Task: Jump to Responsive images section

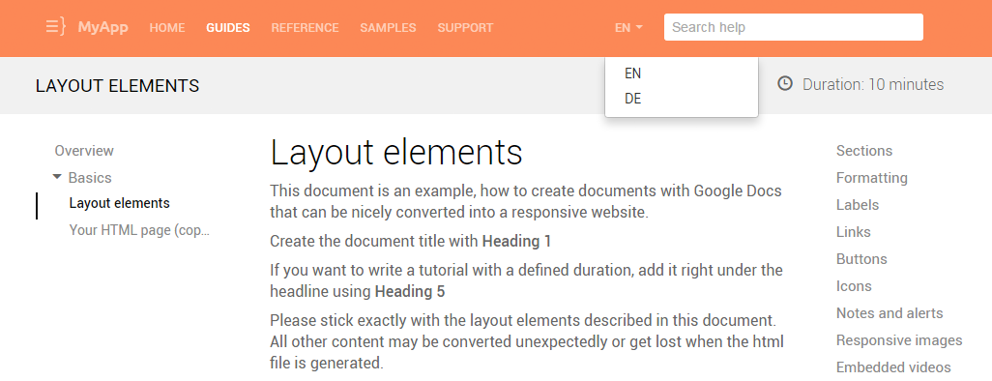Action: click(899, 340)
